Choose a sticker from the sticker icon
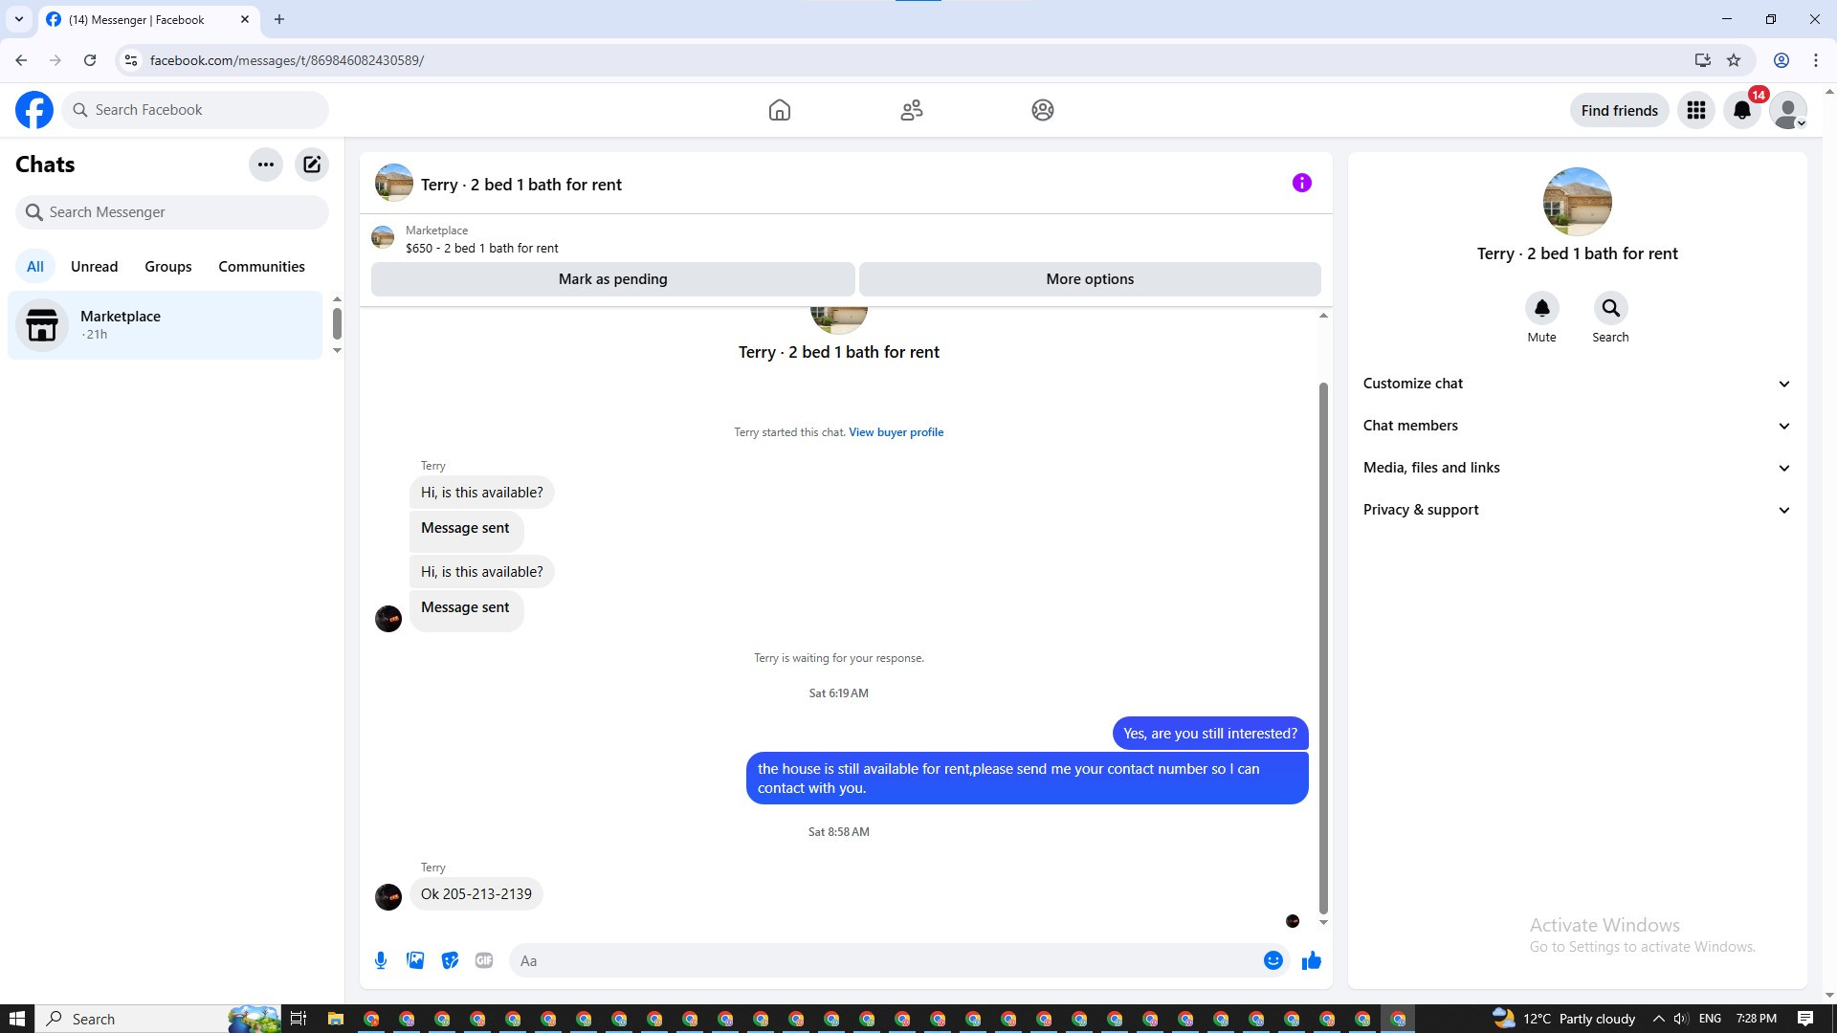The width and height of the screenshot is (1837, 1033). pyautogui.click(x=450, y=960)
